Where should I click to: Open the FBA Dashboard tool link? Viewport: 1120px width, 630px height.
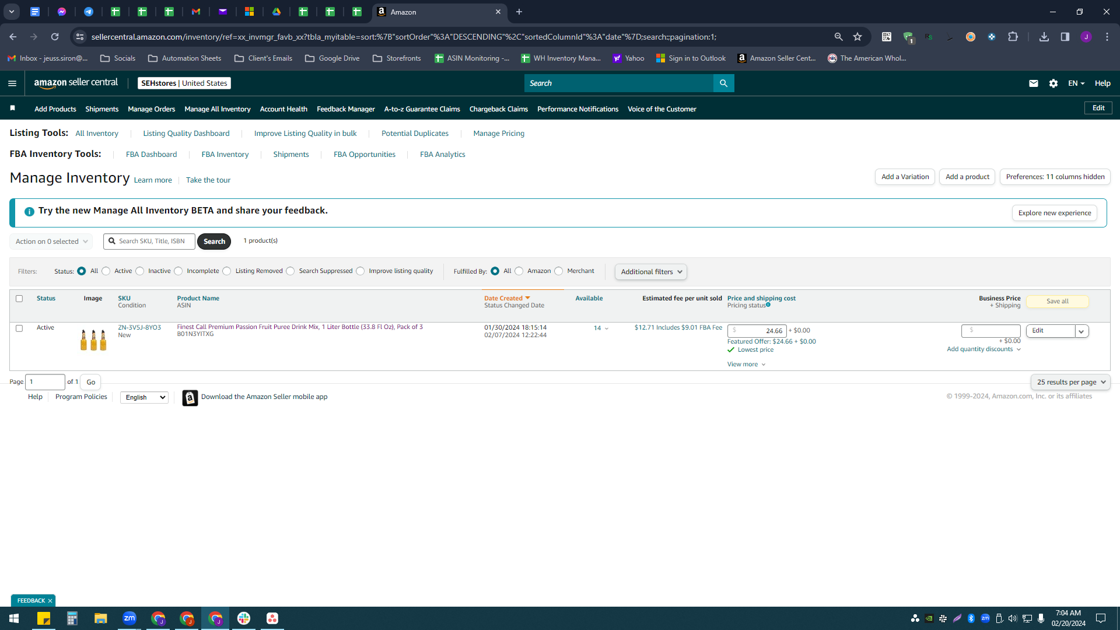152,155
